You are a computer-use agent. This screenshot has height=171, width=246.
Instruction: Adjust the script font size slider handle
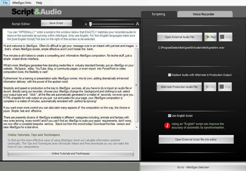click(90, 24)
